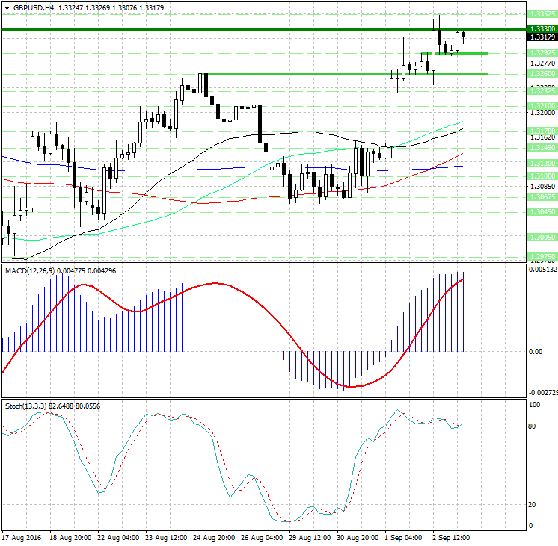Select the Stochastic 20 level label

[533, 505]
